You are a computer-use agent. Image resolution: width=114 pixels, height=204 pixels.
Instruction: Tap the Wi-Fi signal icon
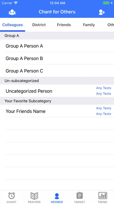click(x=16, y=3)
